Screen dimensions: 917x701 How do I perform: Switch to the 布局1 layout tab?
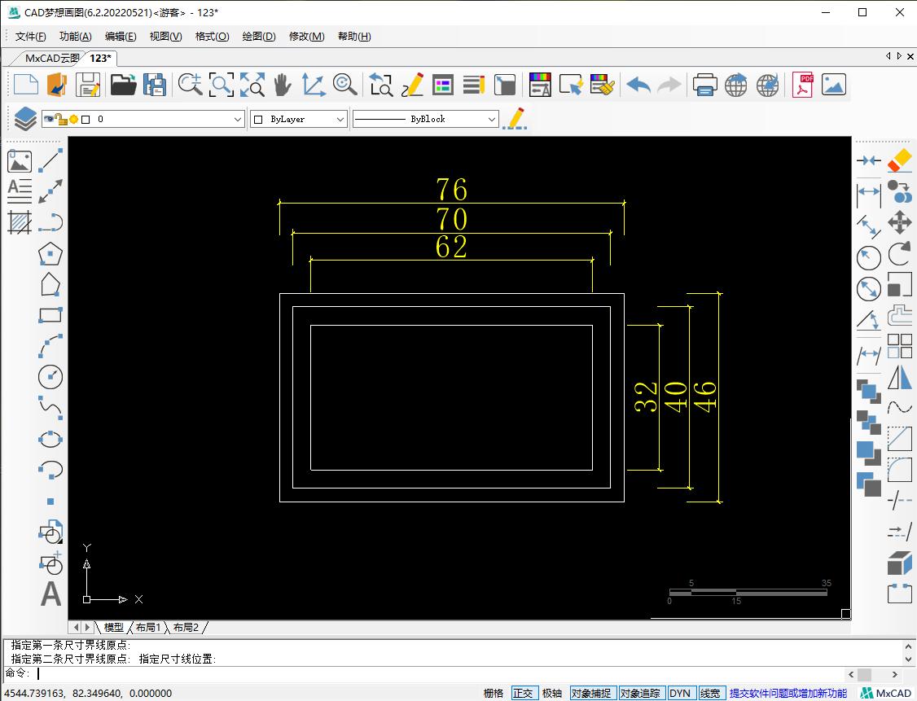point(147,627)
